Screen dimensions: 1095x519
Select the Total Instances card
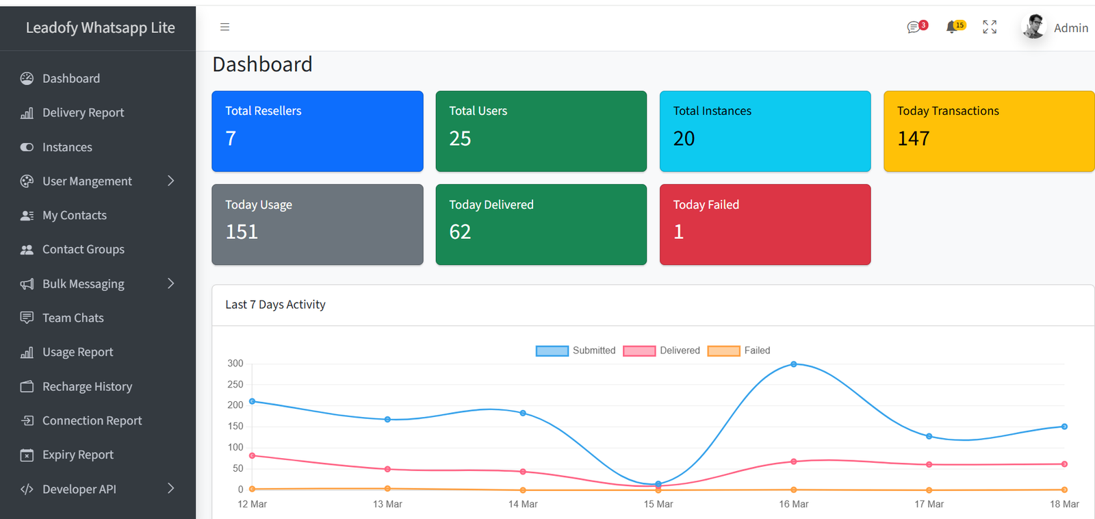click(765, 131)
